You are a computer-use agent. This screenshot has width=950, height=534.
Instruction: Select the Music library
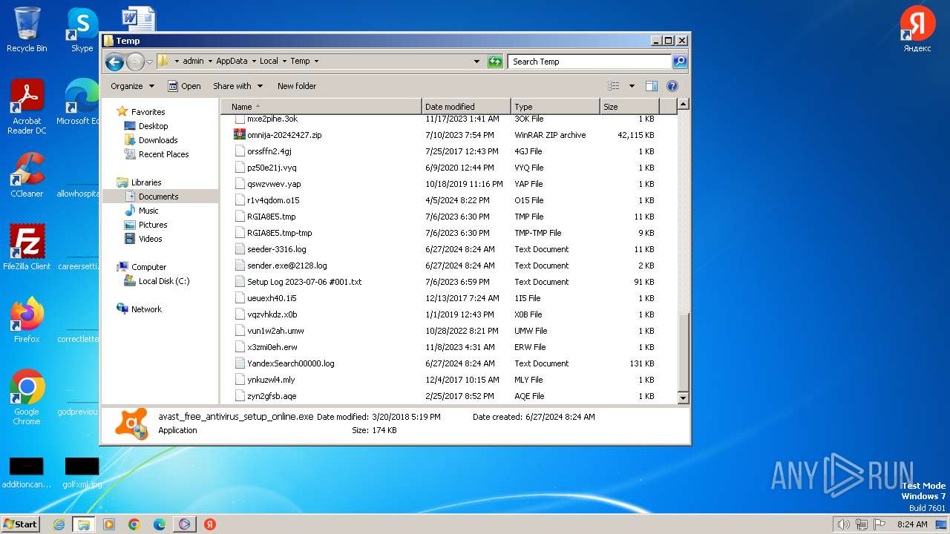[x=148, y=211]
